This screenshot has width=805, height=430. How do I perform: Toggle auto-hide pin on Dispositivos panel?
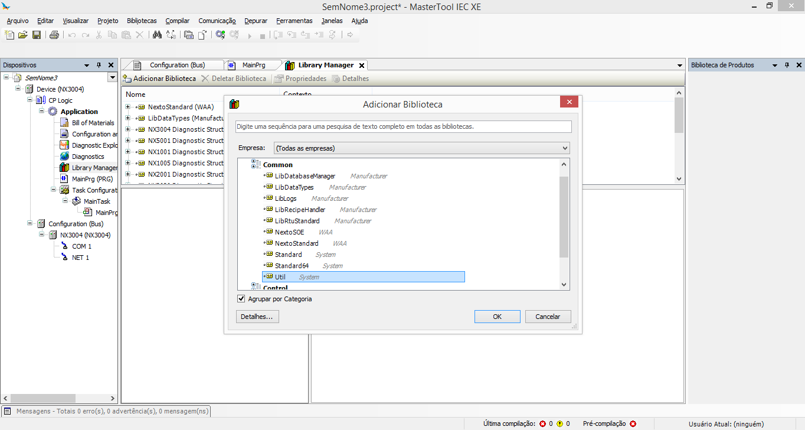click(99, 66)
